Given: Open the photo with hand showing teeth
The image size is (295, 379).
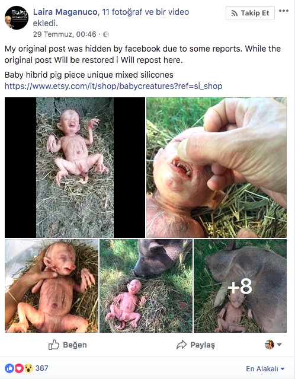Looking at the screenshot, I should coord(217,167).
